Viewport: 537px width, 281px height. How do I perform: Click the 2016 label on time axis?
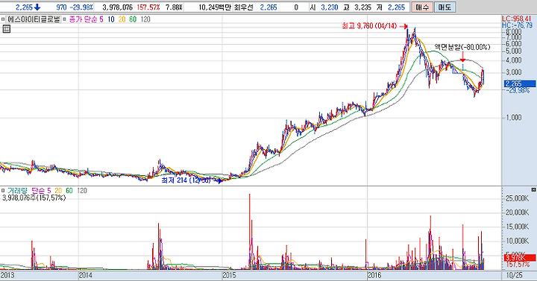click(x=374, y=275)
